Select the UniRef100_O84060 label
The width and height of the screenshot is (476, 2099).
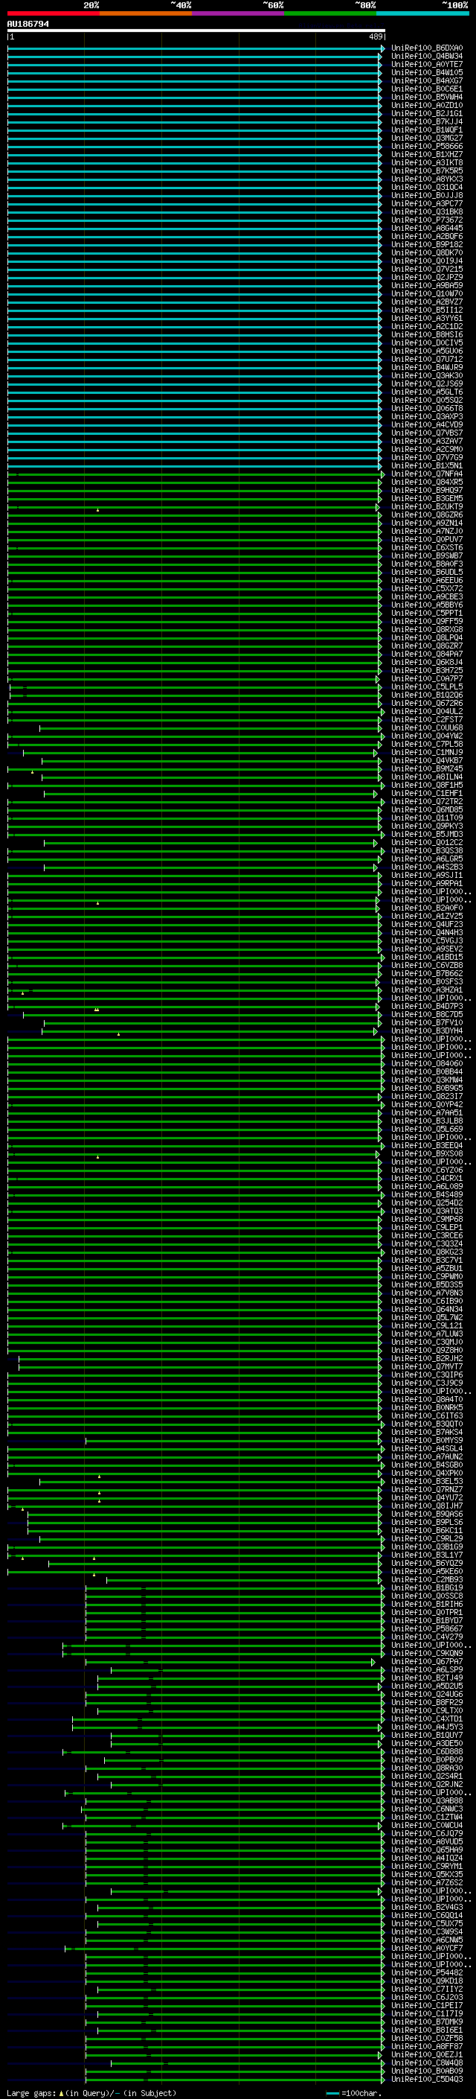click(x=427, y=1064)
